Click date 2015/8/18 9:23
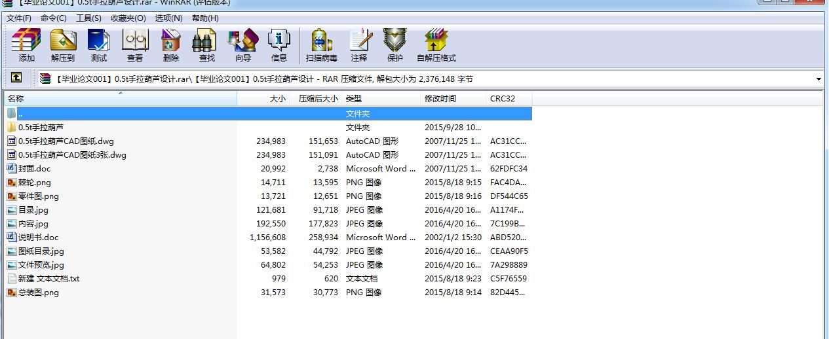 coord(453,279)
